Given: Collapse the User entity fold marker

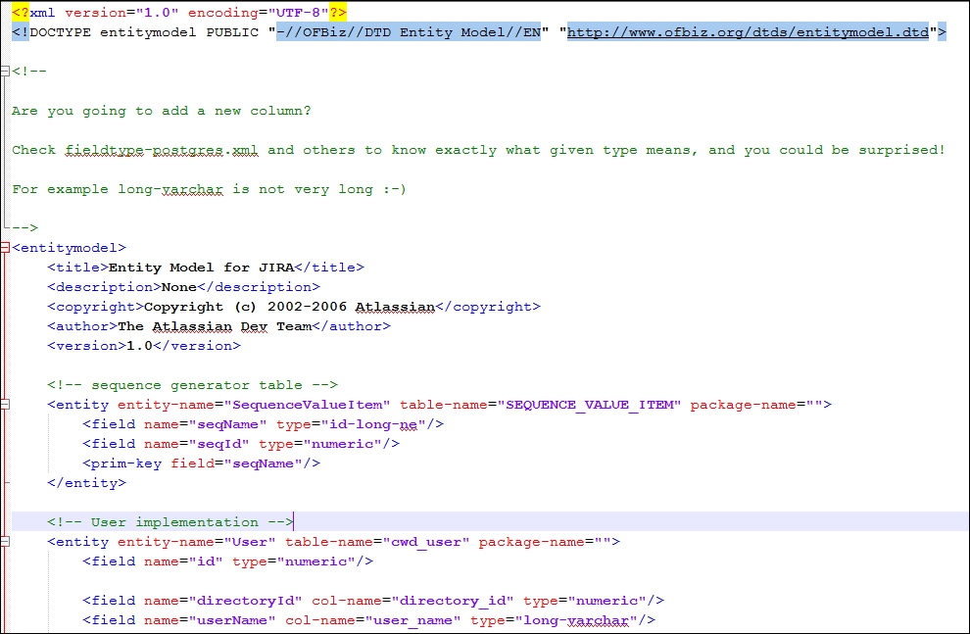Looking at the screenshot, I should coord(5,542).
